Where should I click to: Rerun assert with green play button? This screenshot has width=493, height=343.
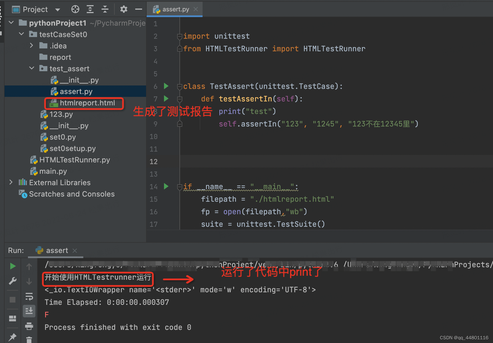(13, 266)
